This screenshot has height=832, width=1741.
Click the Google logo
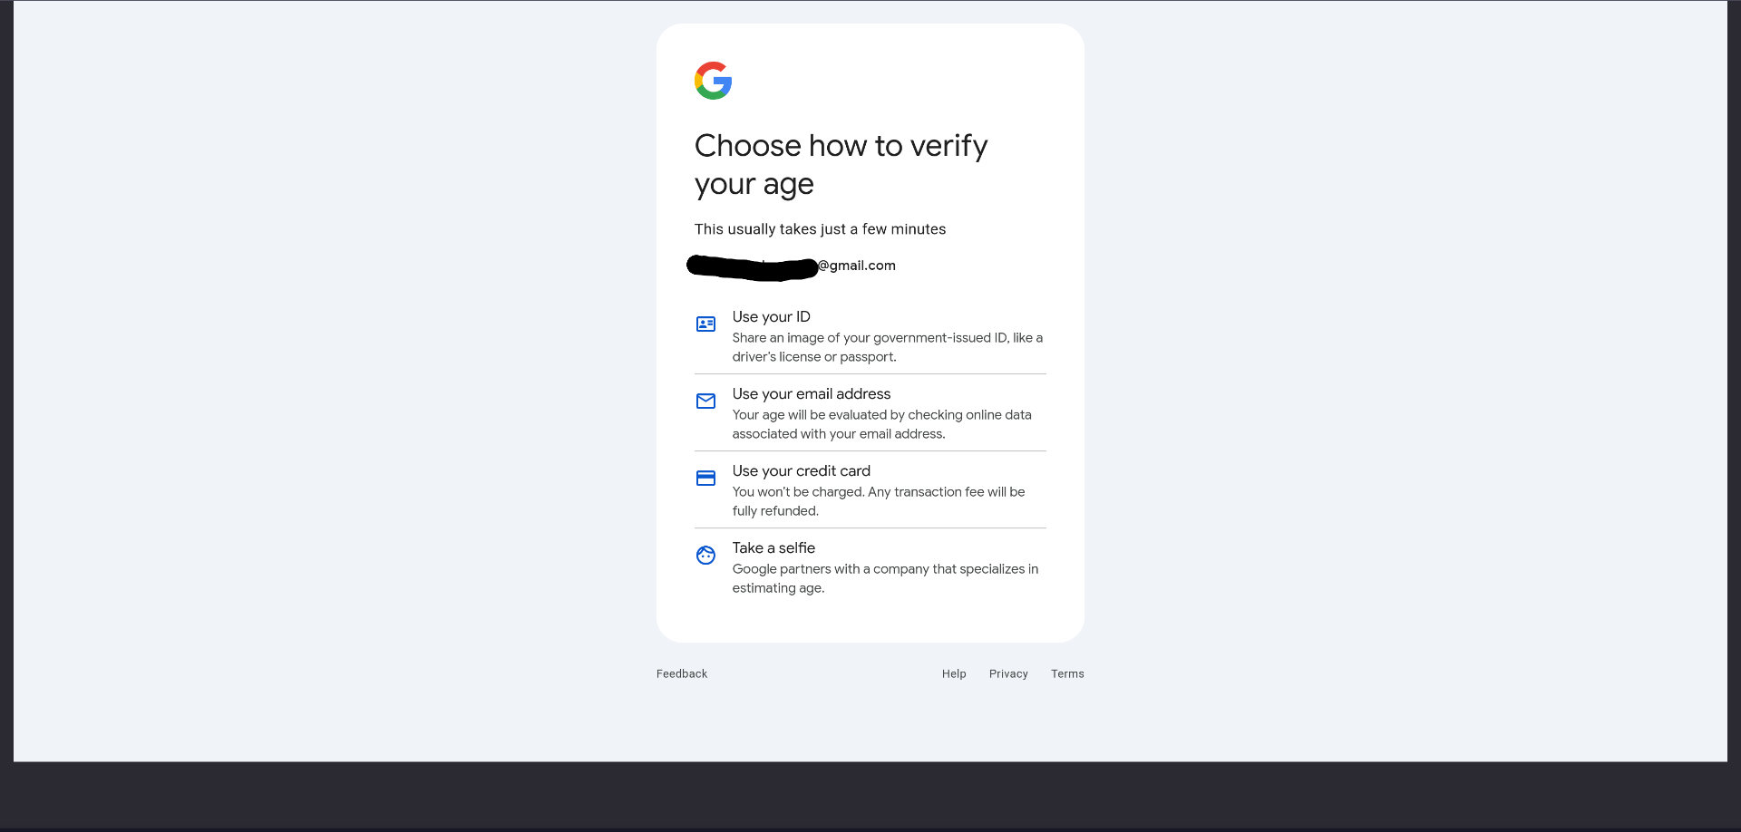click(713, 81)
